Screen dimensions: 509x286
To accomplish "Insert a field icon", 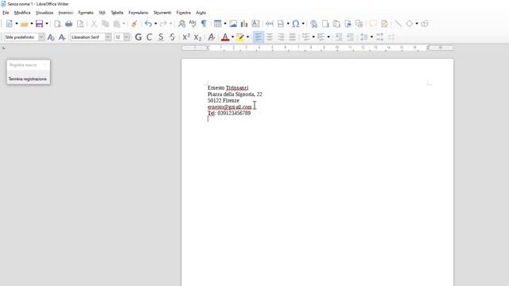I will pyautogui.click(x=281, y=24).
